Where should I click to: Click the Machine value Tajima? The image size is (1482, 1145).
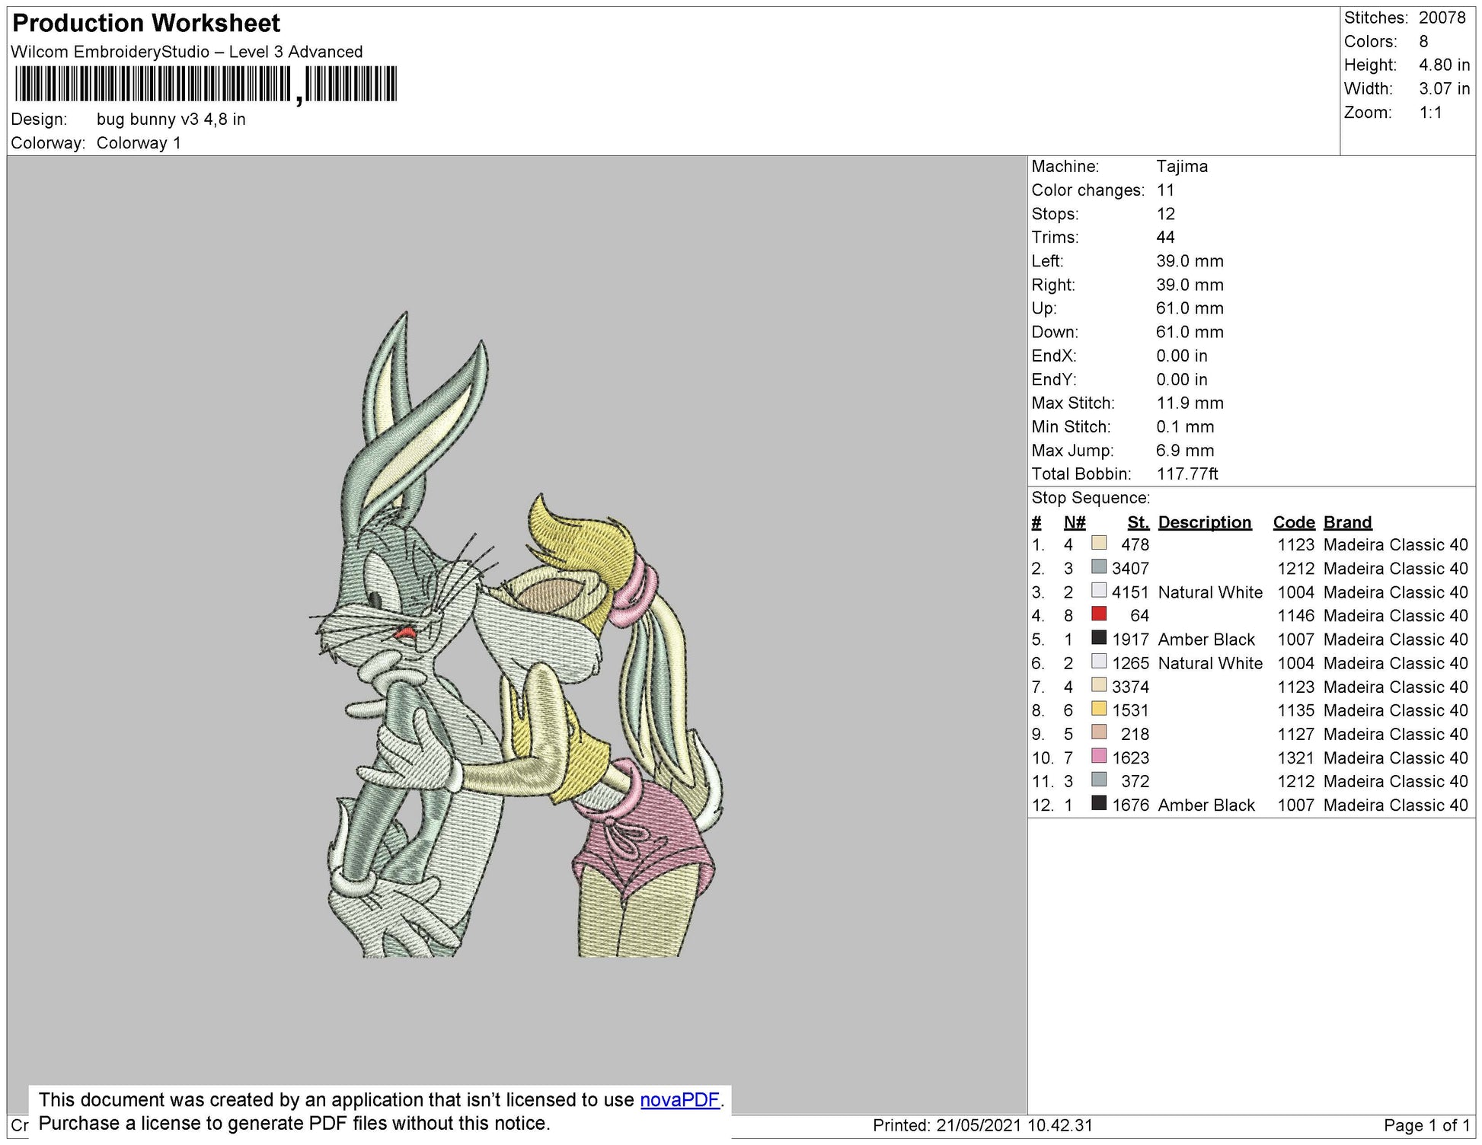pyautogui.click(x=1182, y=167)
